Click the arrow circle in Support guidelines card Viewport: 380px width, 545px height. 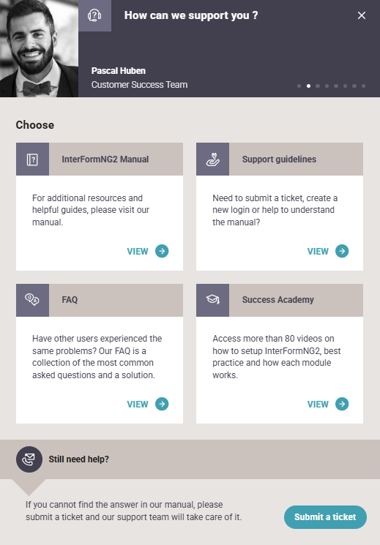tap(342, 251)
